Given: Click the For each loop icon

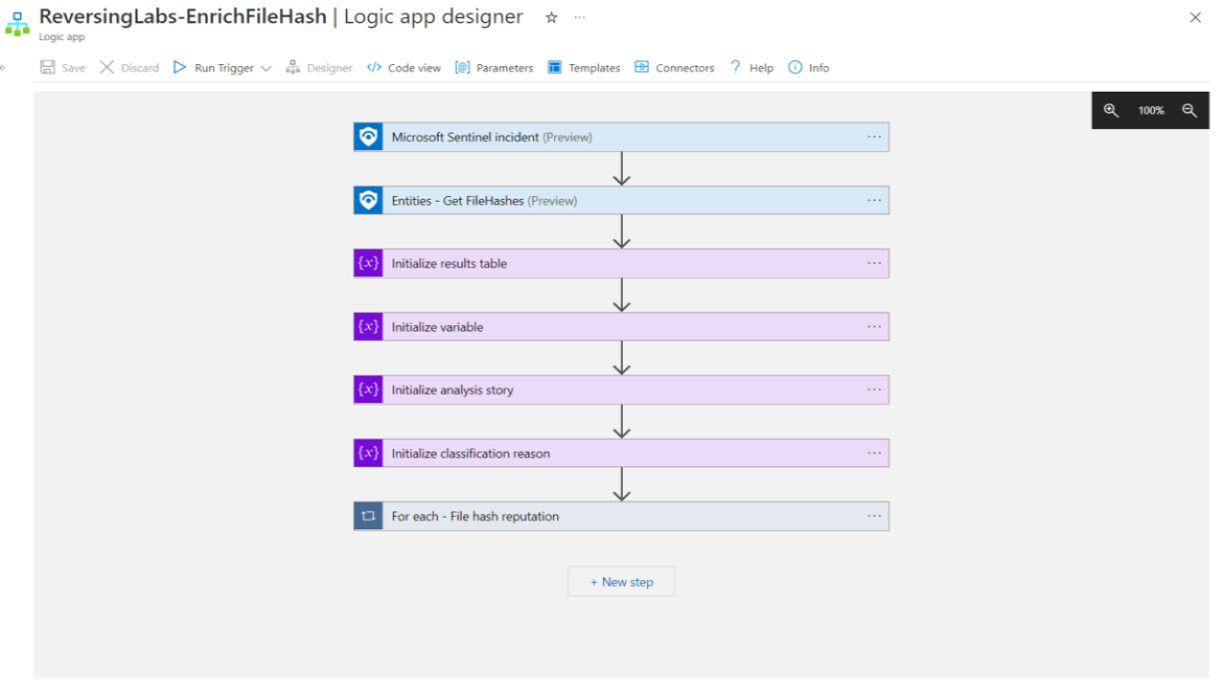Looking at the screenshot, I should (x=368, y=516).
